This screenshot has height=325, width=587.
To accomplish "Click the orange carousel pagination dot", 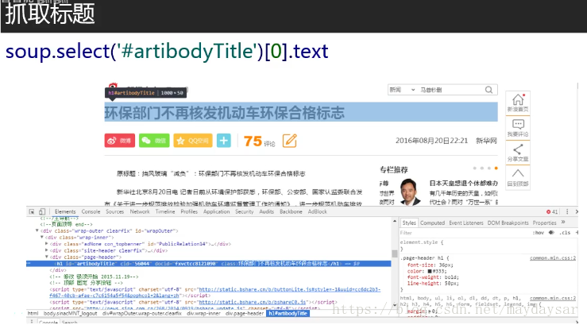I will tap(496, 168).
